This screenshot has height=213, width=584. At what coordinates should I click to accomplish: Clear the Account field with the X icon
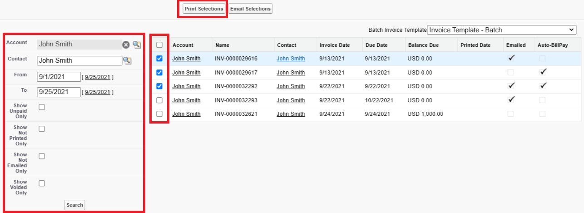[126, 45]
